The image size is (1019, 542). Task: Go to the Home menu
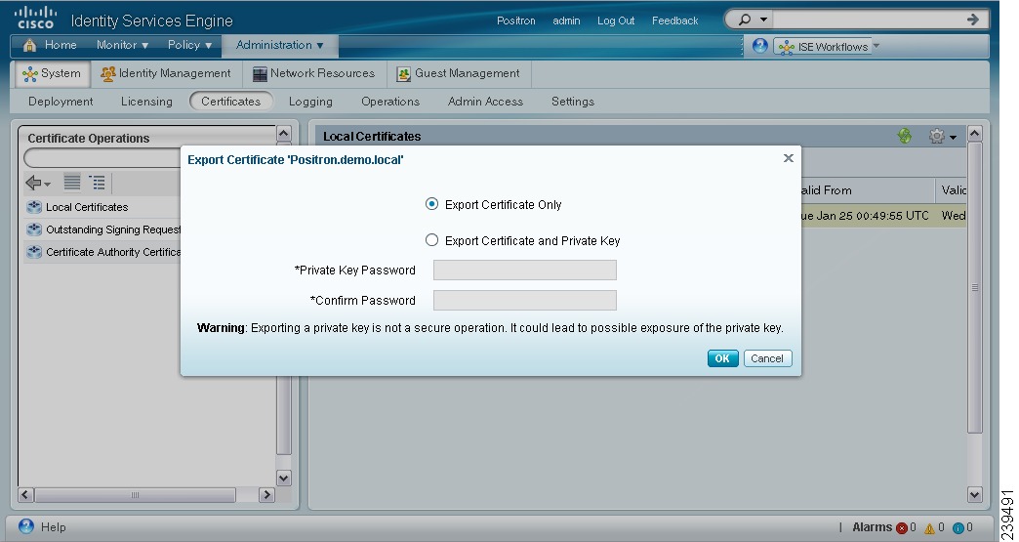[x=50, y=45]
